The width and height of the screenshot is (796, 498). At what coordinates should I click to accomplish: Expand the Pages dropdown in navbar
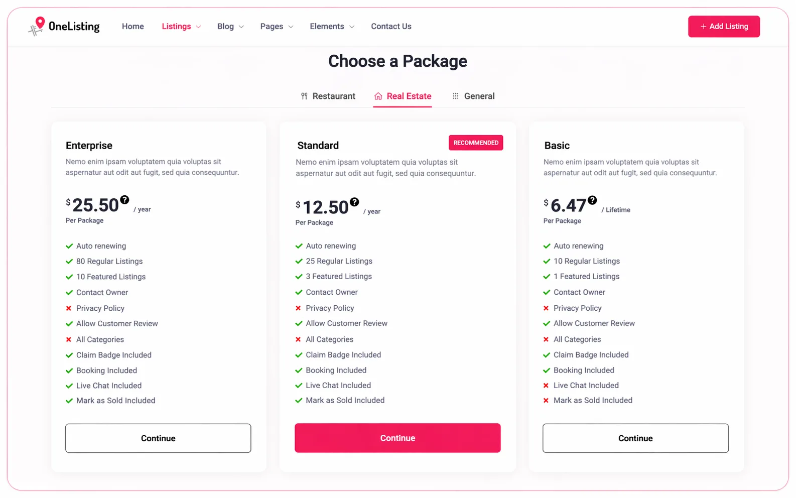(x=277, y=26)
